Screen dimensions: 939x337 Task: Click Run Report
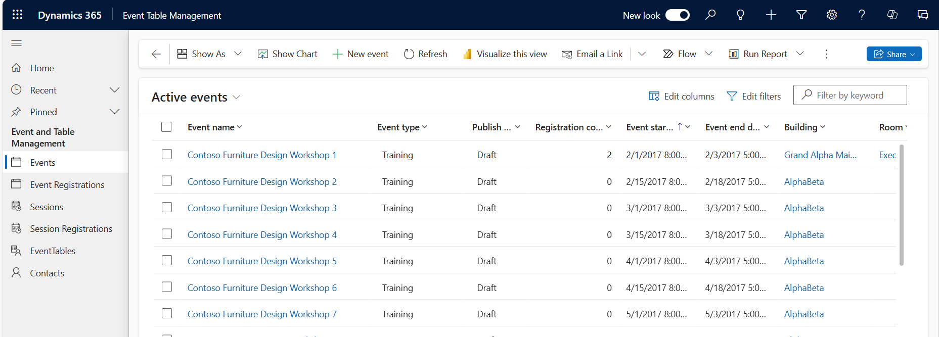click(x=758, y=54)
